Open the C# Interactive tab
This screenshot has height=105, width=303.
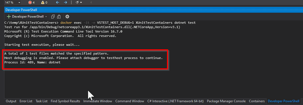coord(176,101)
